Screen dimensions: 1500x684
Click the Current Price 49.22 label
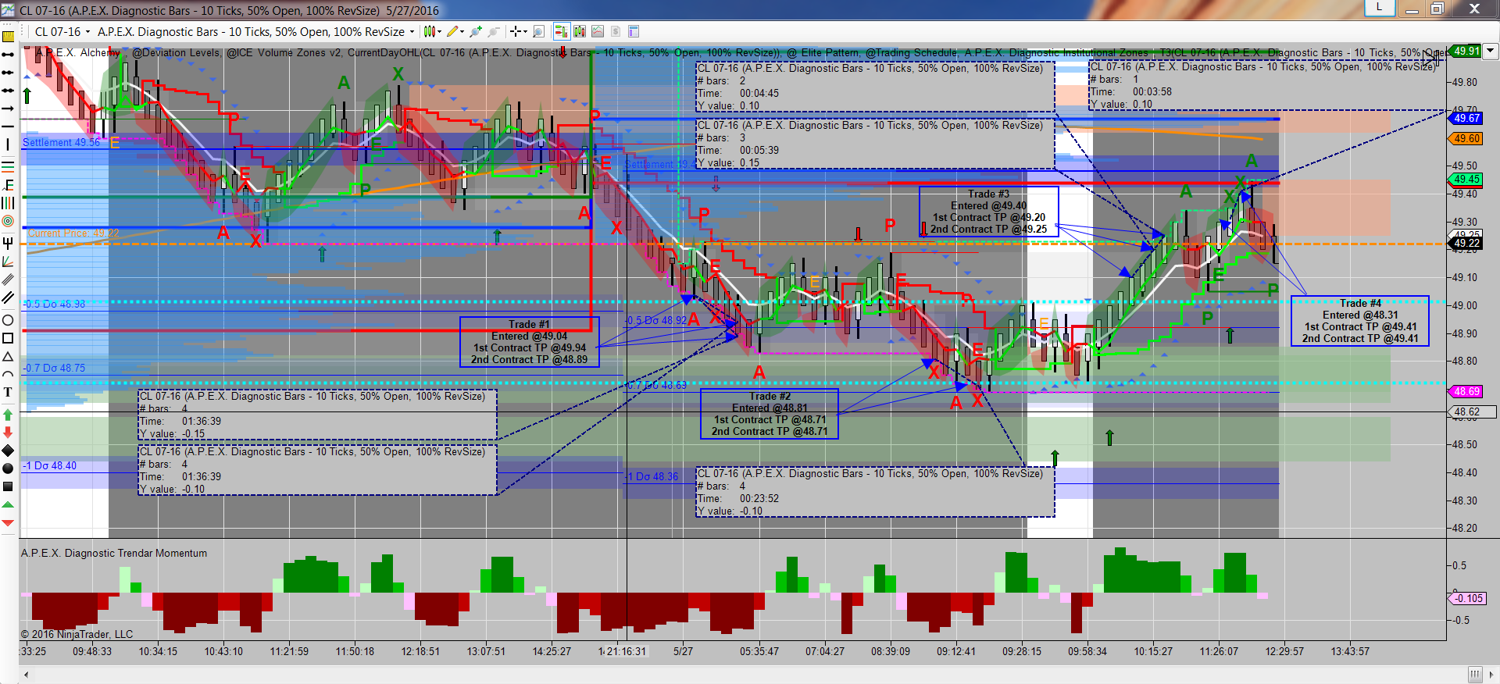pyautogui.click(x=73, y=233)
